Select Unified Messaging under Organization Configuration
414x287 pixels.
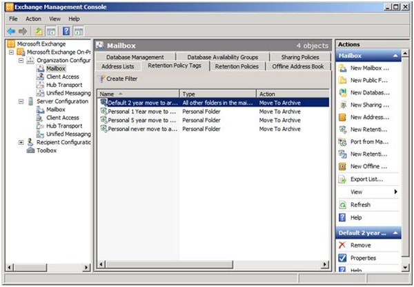tap(68, 93)
